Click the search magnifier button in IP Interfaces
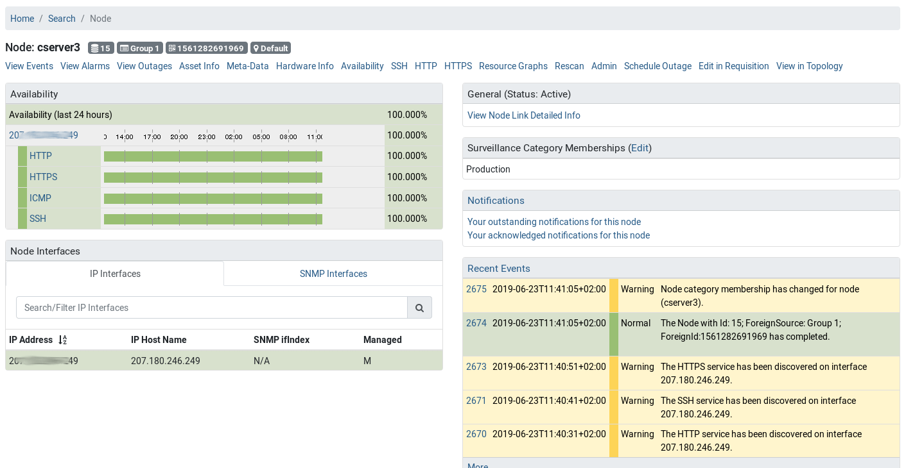Screen dimensions: 906x468 click(x=419, y=308)
